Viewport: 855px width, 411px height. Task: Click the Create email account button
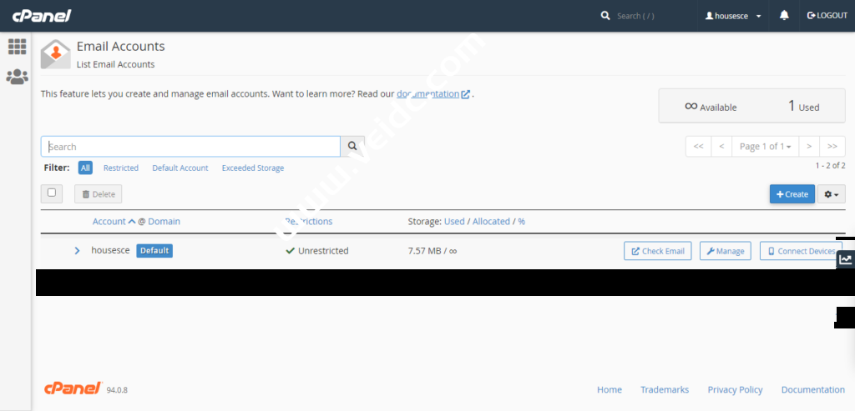792,194
